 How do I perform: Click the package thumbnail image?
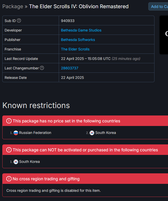click(x=164, y=35)
